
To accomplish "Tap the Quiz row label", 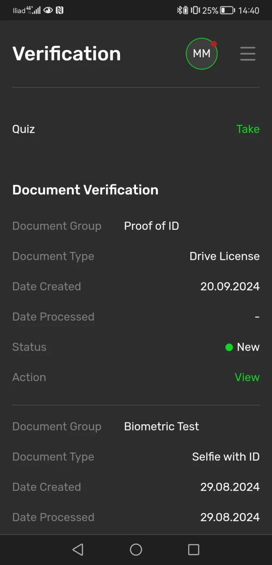I will (x=24, y=129).
